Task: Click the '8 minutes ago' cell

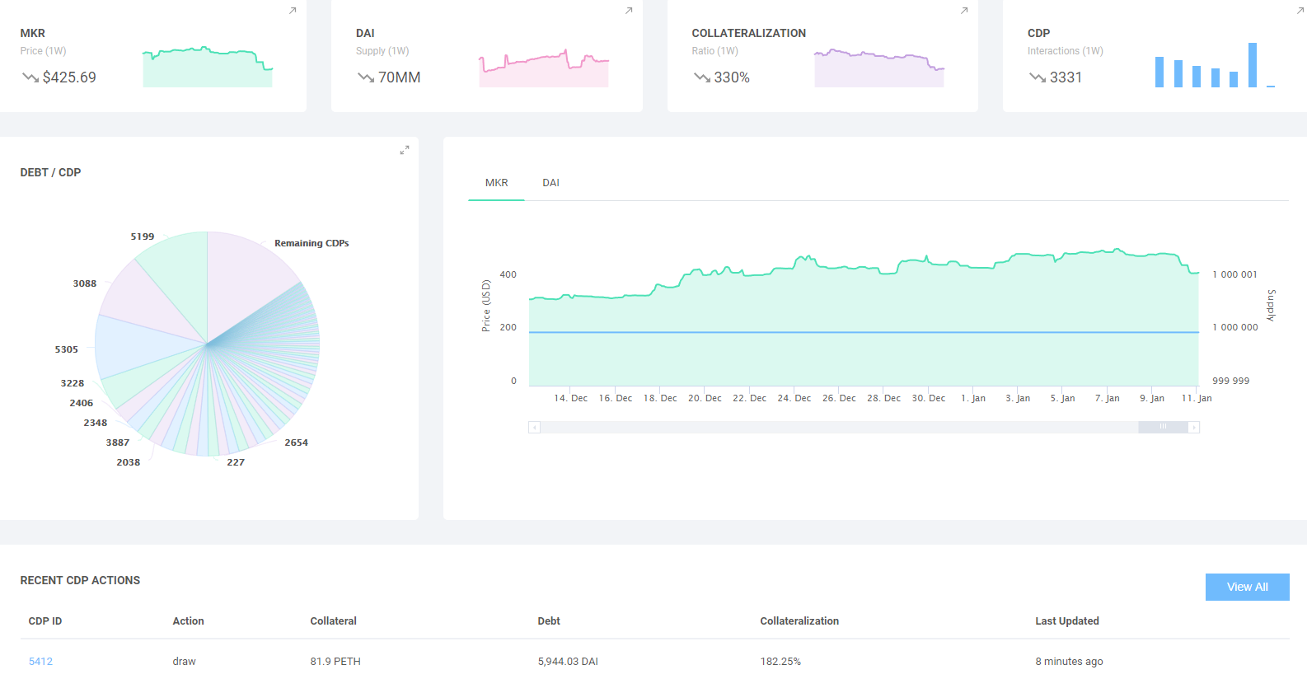Action: (1069, 662)
